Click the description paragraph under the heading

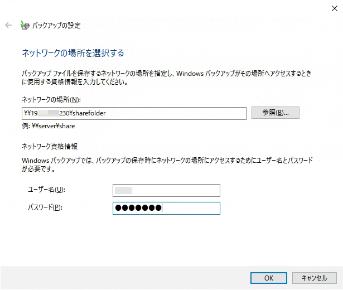point(167,78)
